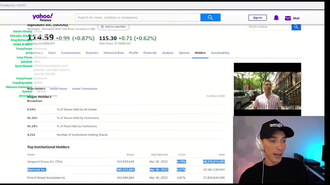Click Vanguard shares value 423,859,640
This screenshot has height=185, width=330.
(125, 162)
